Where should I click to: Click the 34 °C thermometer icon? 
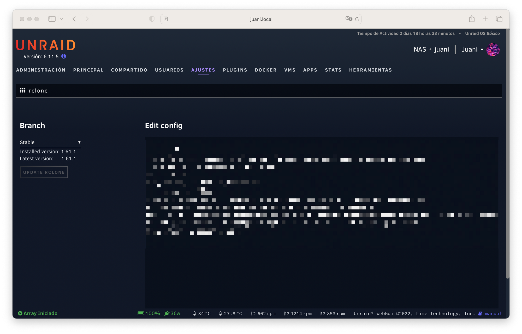click(194, 313)
